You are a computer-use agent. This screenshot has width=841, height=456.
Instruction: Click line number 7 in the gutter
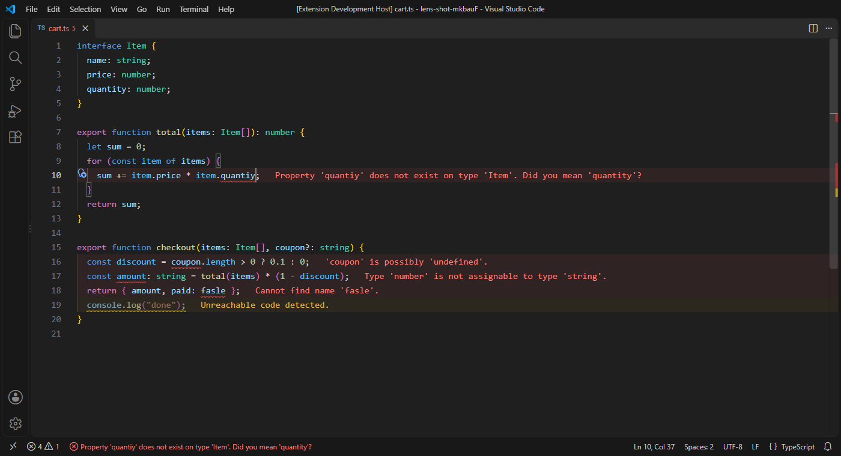pos(58,132)
